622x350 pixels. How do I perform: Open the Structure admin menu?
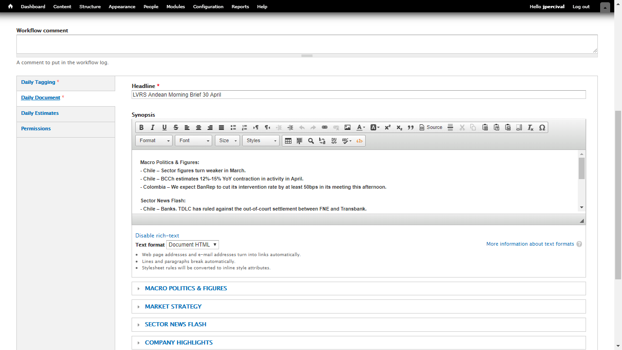coord(90,7)
